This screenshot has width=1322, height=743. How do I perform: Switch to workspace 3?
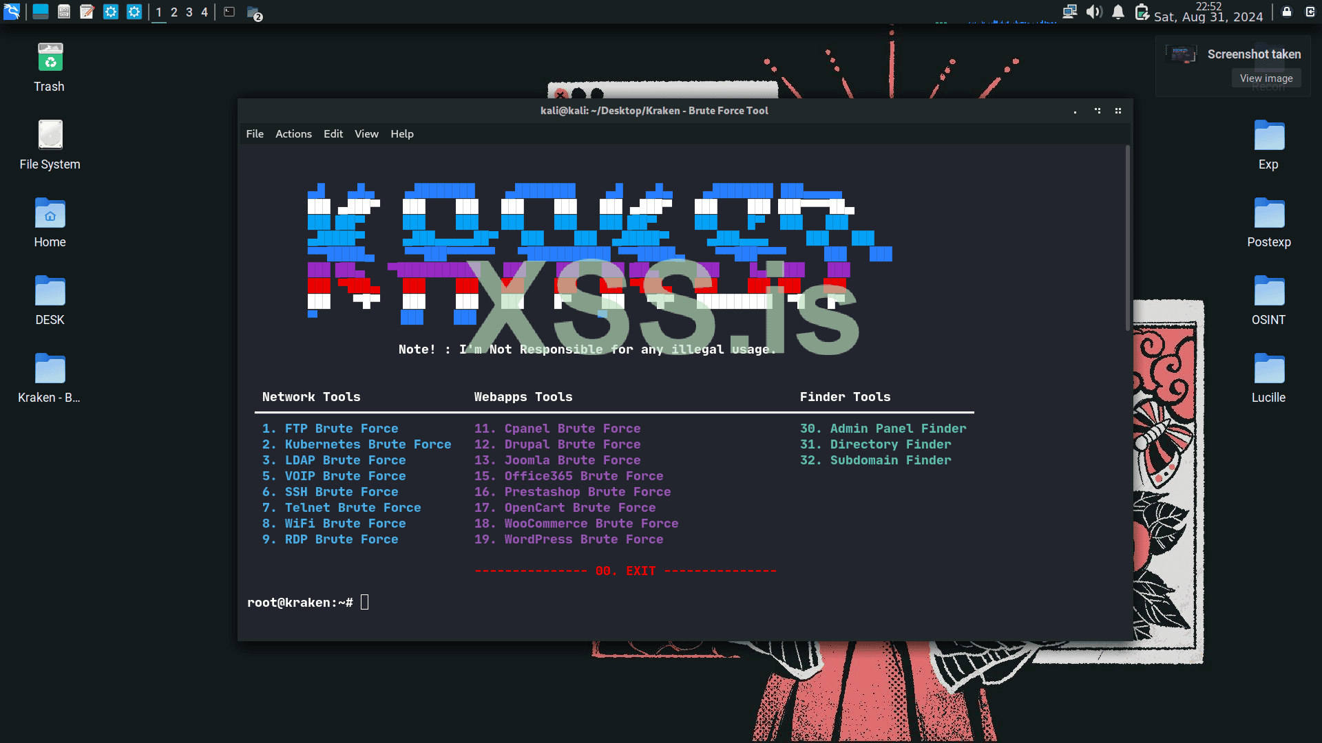tap(189, 12)
